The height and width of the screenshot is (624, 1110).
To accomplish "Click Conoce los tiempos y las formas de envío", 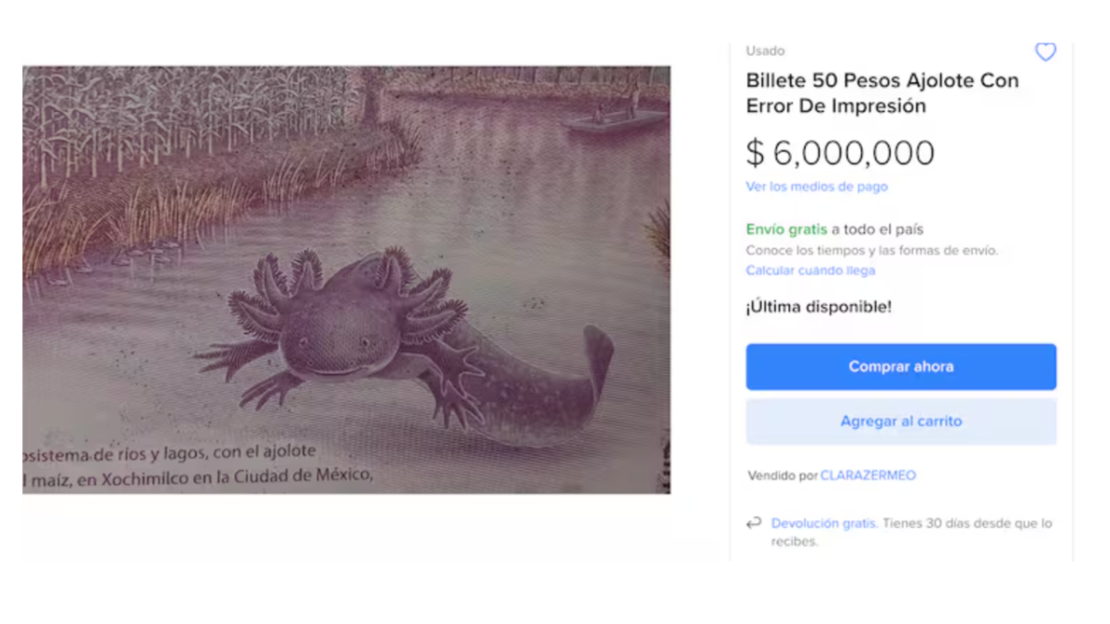I will point(872,251).
